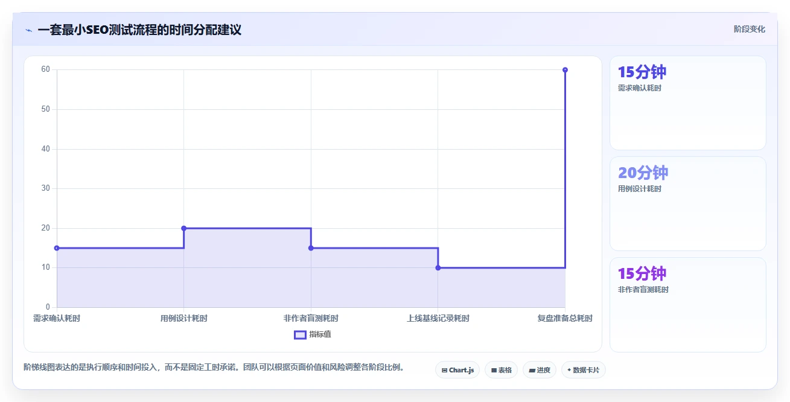Click the 需求确认耗时 caption in the first card
Screen dimensions: 790x402
[x=640, y=88]
